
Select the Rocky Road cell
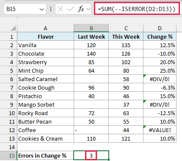(x=45, y=113)
